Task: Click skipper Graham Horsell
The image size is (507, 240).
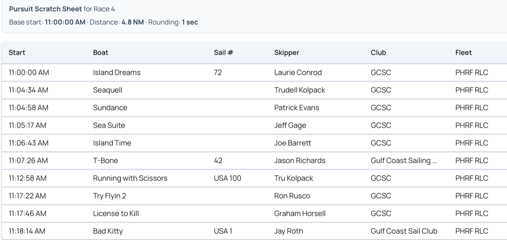Action: tap(300, 213)
